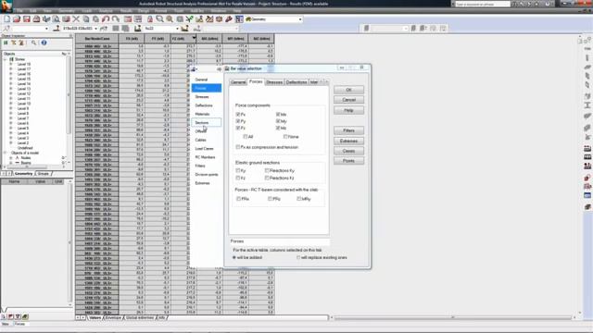
Task: Collapse the Stories tree node
Action: click(x=6, y=59)
